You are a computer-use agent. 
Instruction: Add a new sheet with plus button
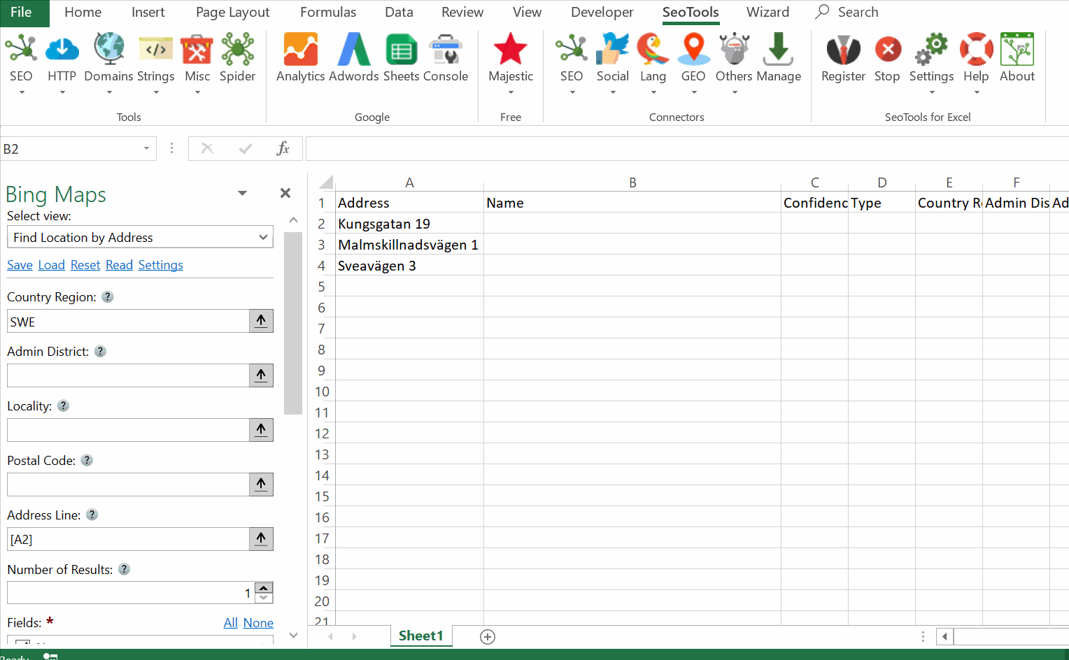488,636
